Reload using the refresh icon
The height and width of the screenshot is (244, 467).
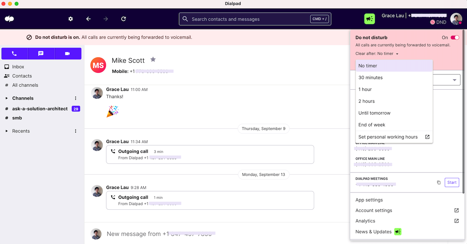[124, 19]
